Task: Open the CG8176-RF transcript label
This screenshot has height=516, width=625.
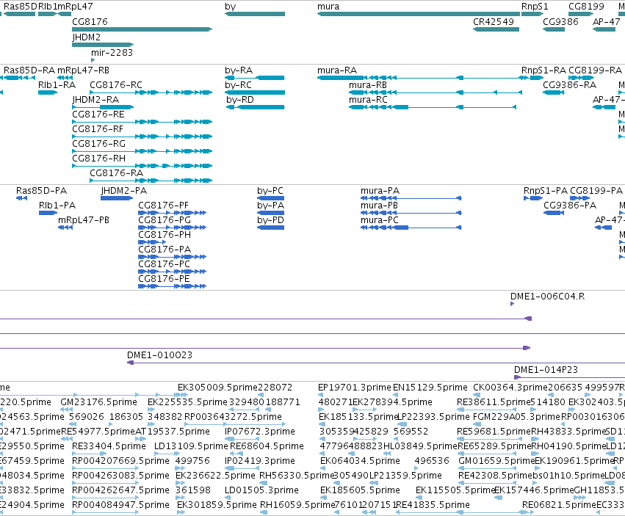Action: [x=98, y=129]
